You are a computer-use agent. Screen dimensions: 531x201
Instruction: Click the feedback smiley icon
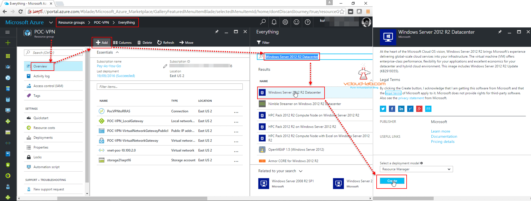[x=296, y=22]
